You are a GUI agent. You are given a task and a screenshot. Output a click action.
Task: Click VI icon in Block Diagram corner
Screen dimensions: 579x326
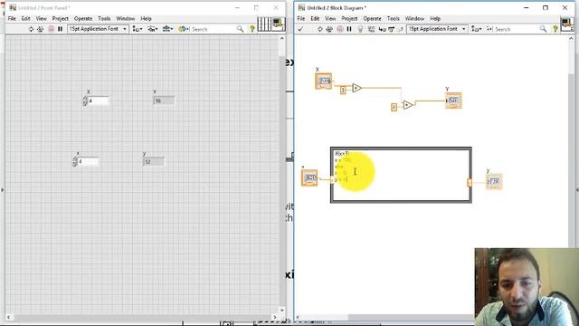point(567,24)
